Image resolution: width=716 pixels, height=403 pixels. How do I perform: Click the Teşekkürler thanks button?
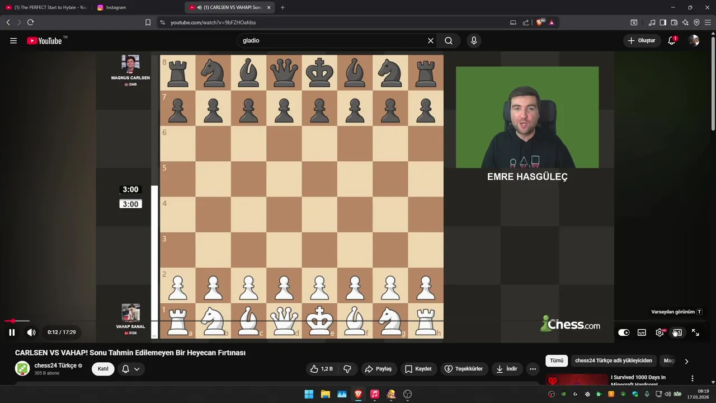pyautogui.click(x=464, y=369)
